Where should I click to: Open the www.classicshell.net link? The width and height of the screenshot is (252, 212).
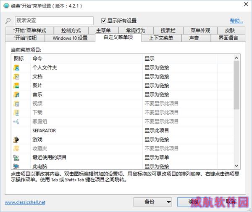coord(25,202)
